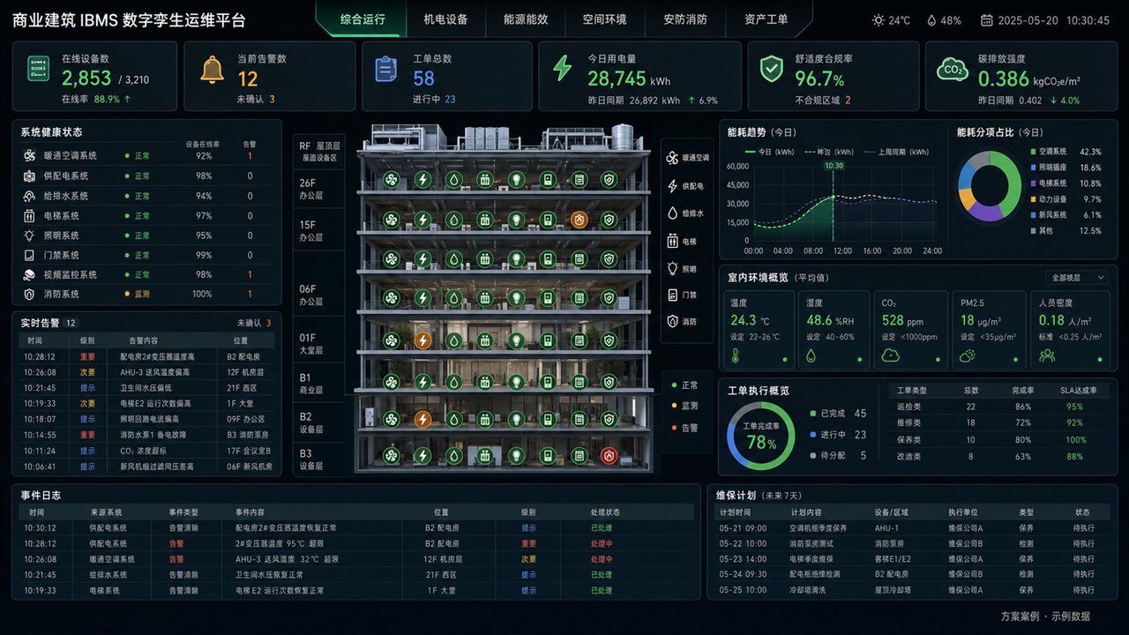Click the 湿度 droplet icon in 室内环境概览
Screen dimensions: 1129x635
(811, 355)
